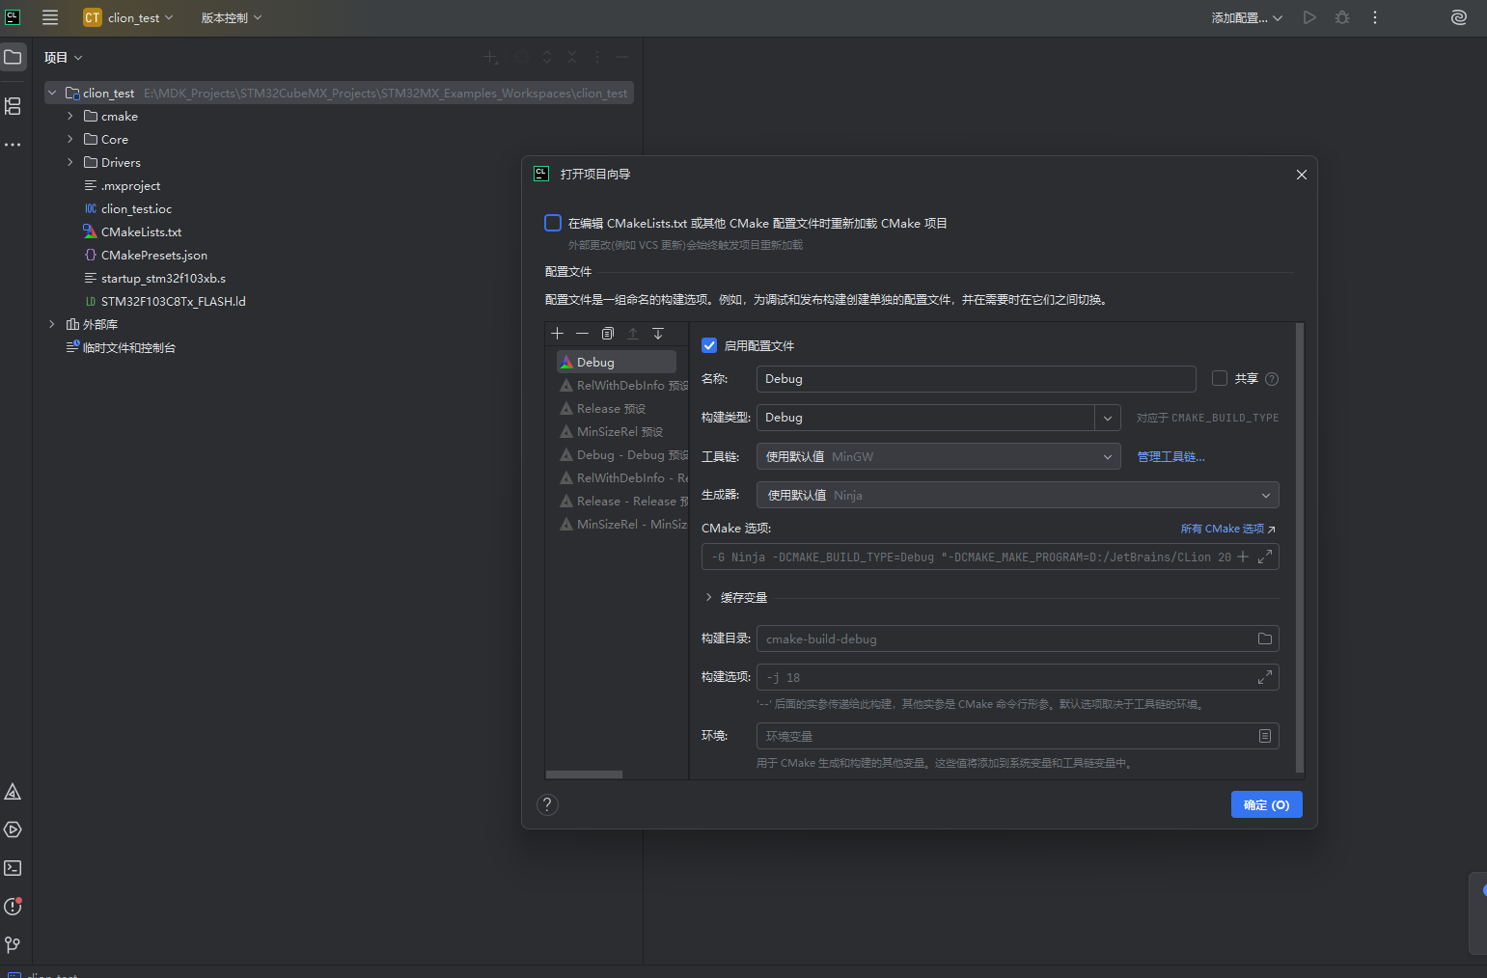1487x978 pixels.
Task: Expand the Drivers folder in the project tree
Action: point(69,162)
